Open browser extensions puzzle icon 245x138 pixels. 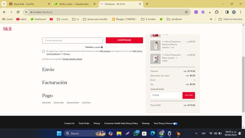click(217, 12)
